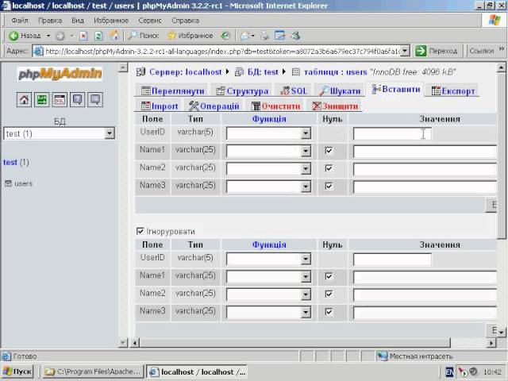The width and height of the screenshot is (508, 381).
Task: Click the page icon in address bar
Action: [38, 51]
